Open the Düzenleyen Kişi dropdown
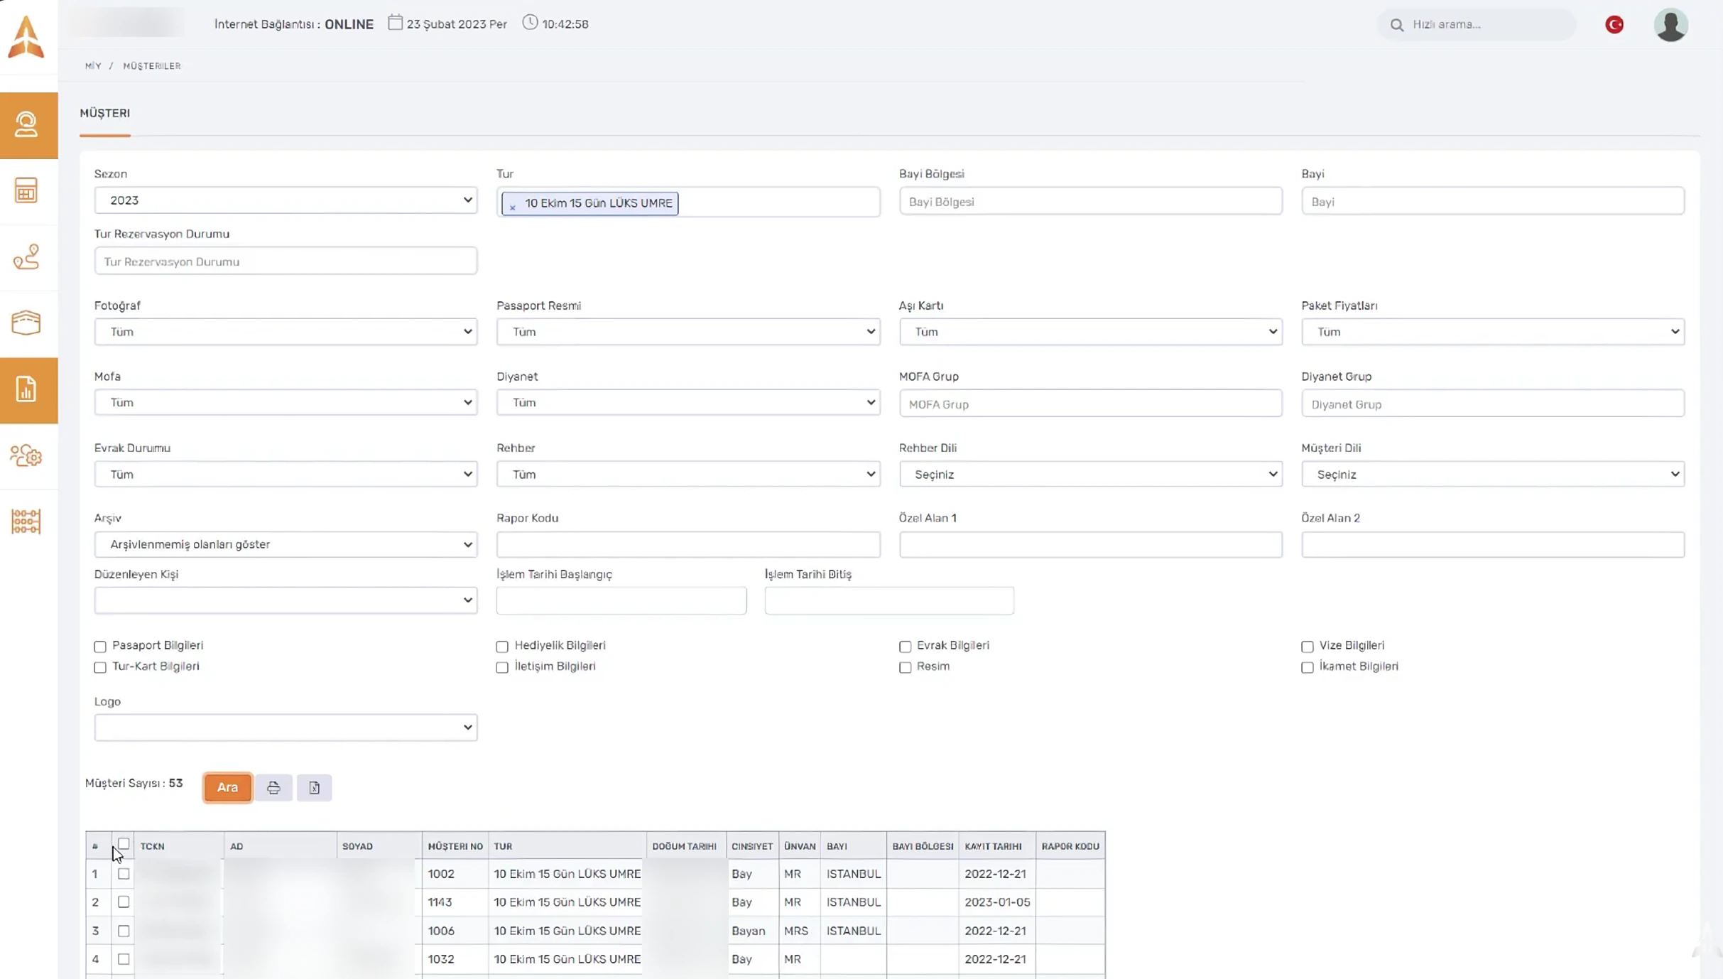The height and width of the screenshot is (979, 1723). 286,600
